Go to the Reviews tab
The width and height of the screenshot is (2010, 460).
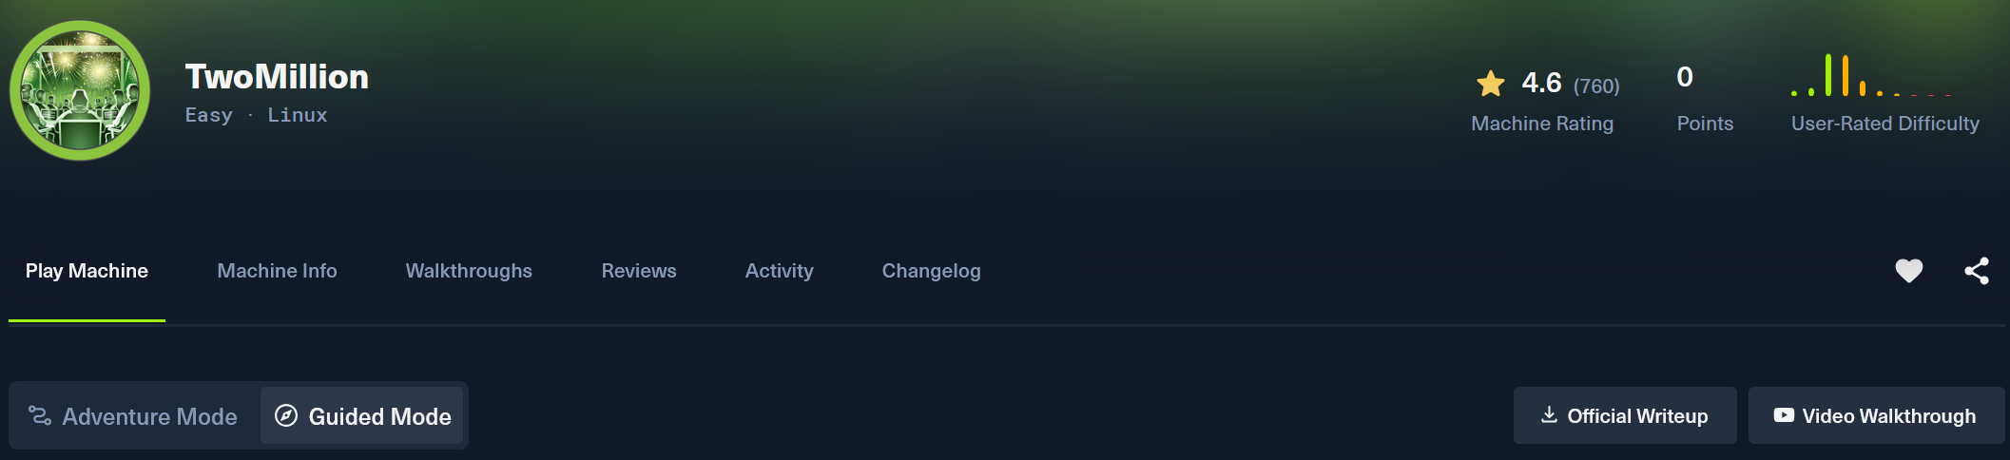click(x=639, y=271)
